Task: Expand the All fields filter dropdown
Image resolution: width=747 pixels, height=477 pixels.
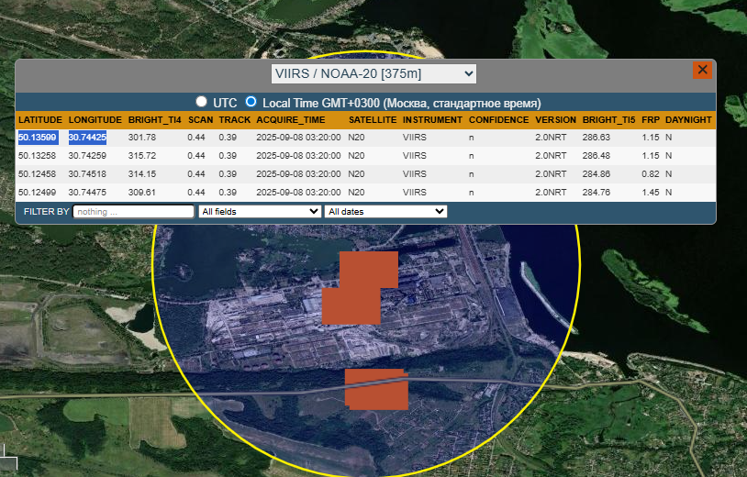Action: pos(259,211)
